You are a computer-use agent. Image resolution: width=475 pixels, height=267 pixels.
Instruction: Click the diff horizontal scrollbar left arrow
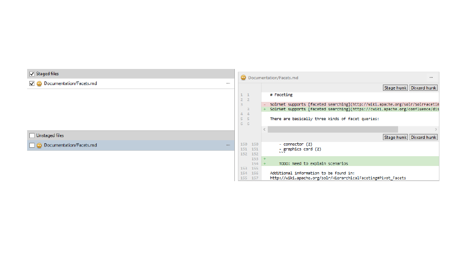(x=265, y=129)
